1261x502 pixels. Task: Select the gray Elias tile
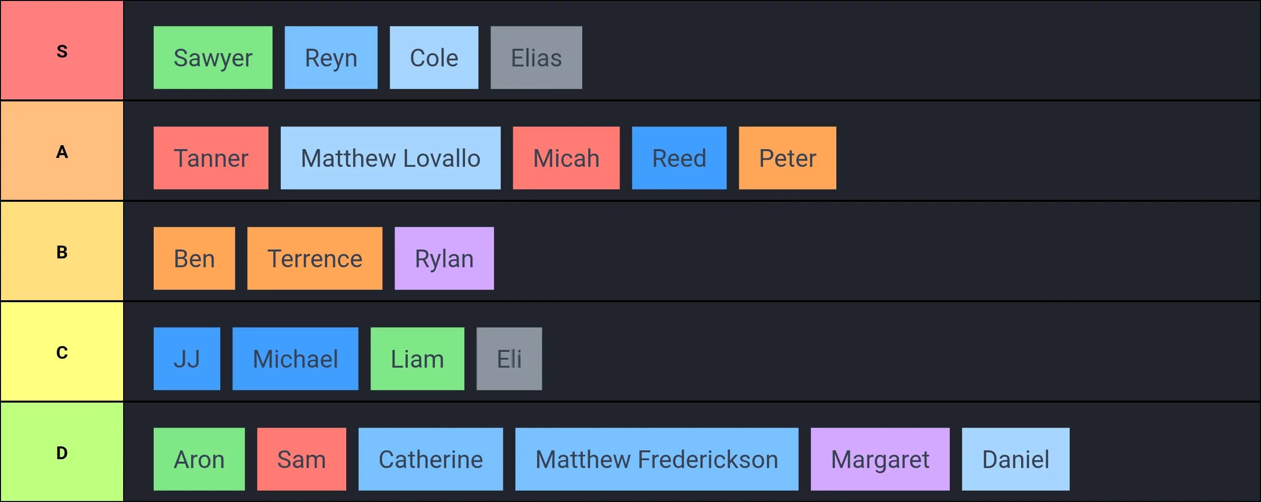(536, 58)
